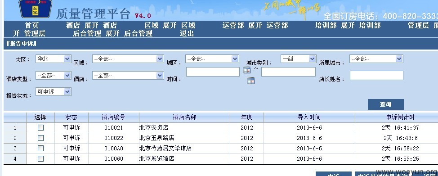Image resolution: width=438 pixels, height=176 pixels.
Task: Click hotel name 北京芍药居文学馆店
Action: pos(165,149)
